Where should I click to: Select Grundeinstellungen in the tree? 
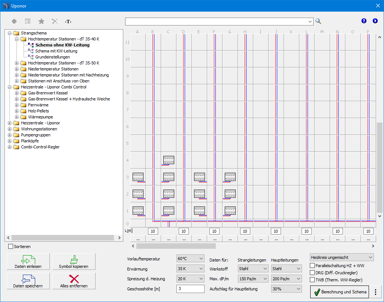coord(52,57)
